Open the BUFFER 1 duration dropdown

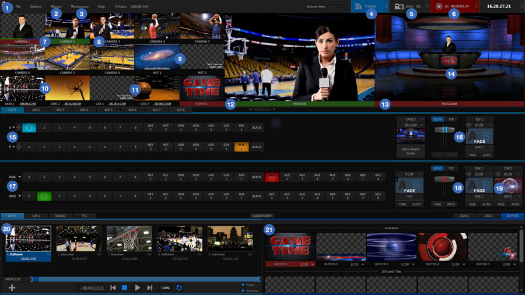click(312, 265)
